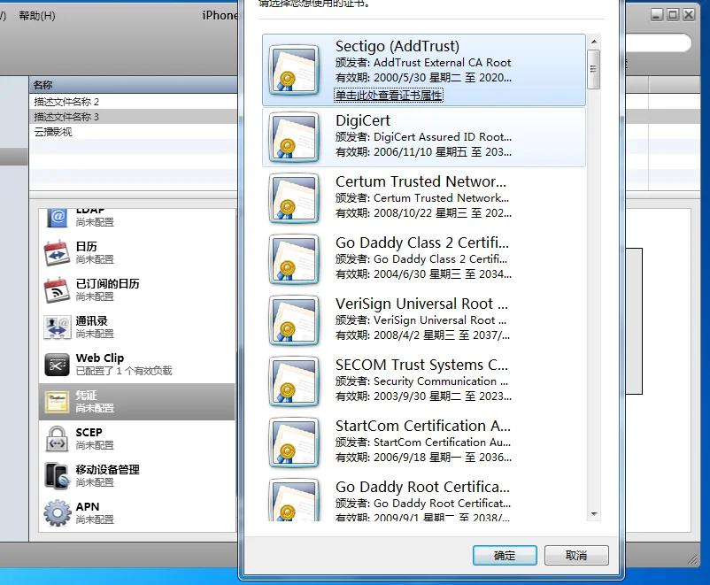The image size is (710, 585).
Task: Click validity text 2004/6/30 星期三
Action: (418, 274)
